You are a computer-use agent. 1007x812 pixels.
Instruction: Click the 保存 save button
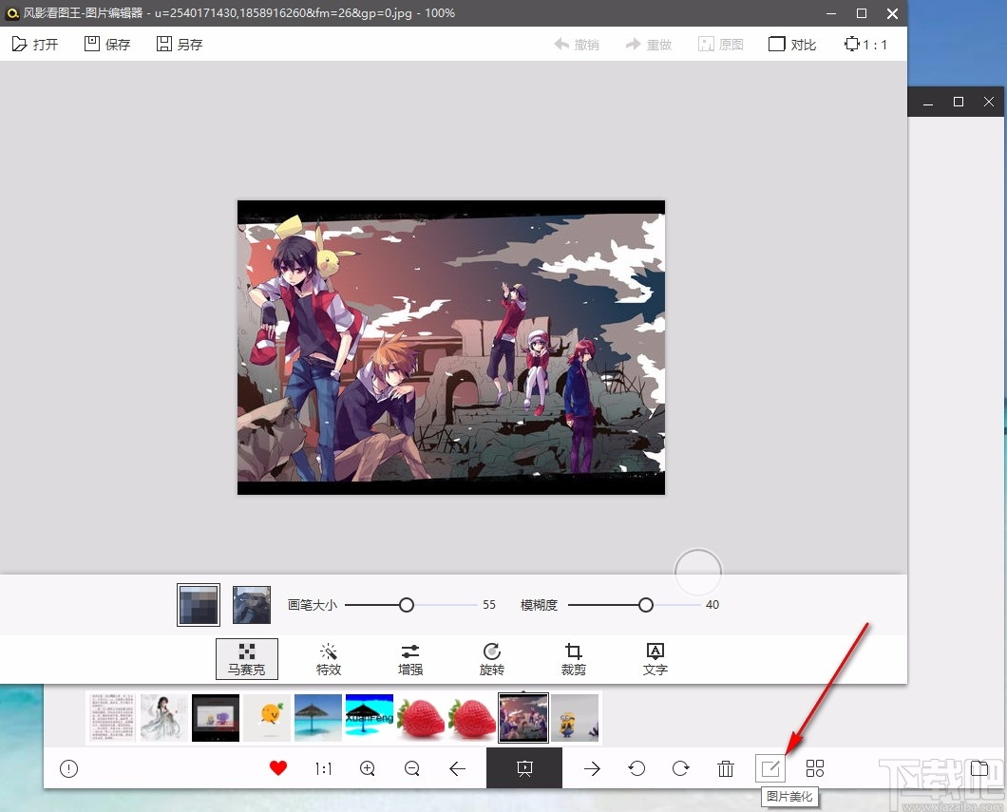tap(107, 44)
